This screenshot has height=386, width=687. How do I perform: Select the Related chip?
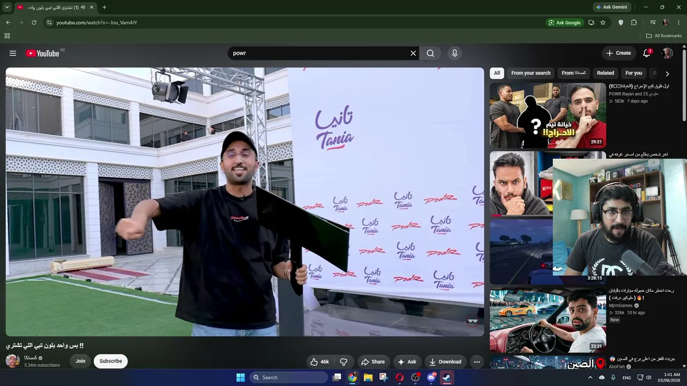(605, 73)
